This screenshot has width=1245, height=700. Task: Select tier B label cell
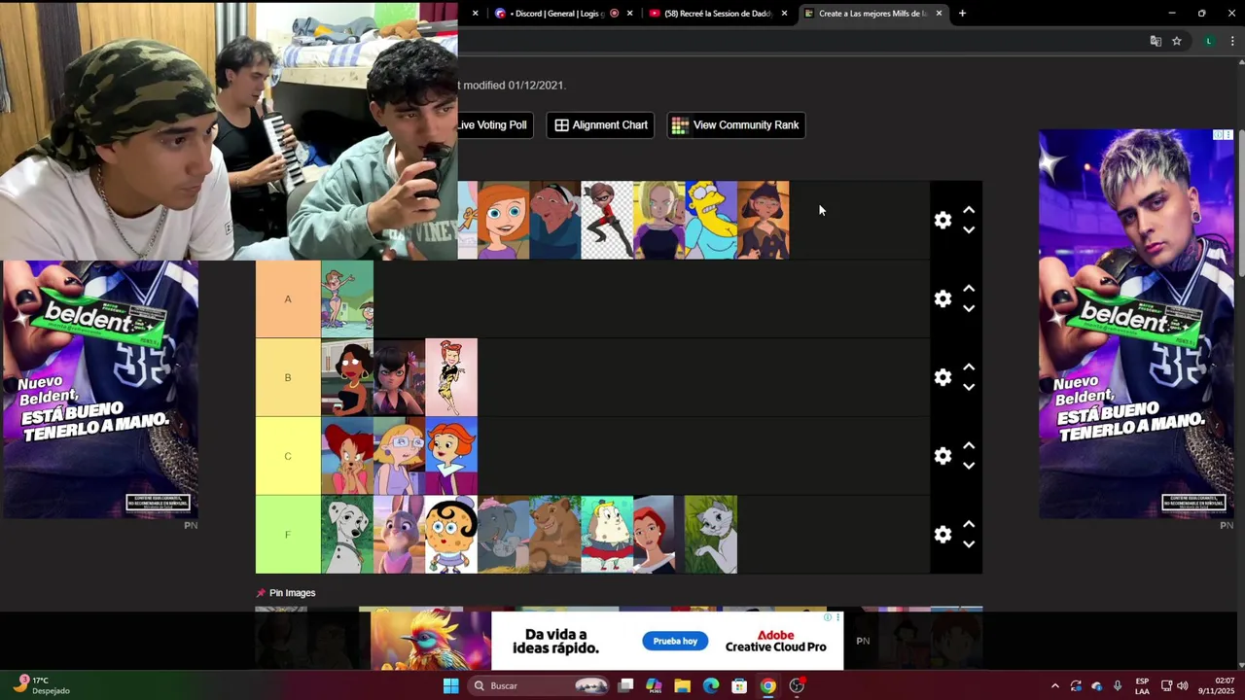(x=288, y=377)
